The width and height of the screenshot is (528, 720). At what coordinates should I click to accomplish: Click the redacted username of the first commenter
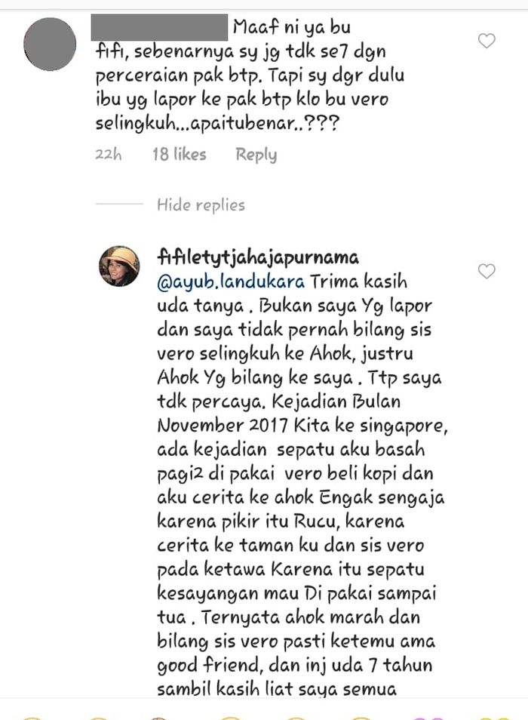pyautogui.click(x=159, y=27)
